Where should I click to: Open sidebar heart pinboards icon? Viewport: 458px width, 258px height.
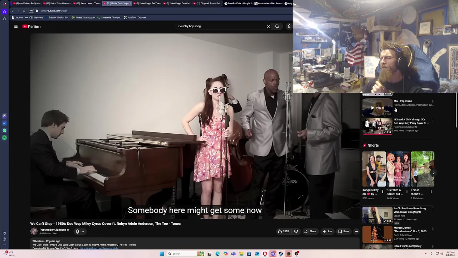[x=4, y=233]
